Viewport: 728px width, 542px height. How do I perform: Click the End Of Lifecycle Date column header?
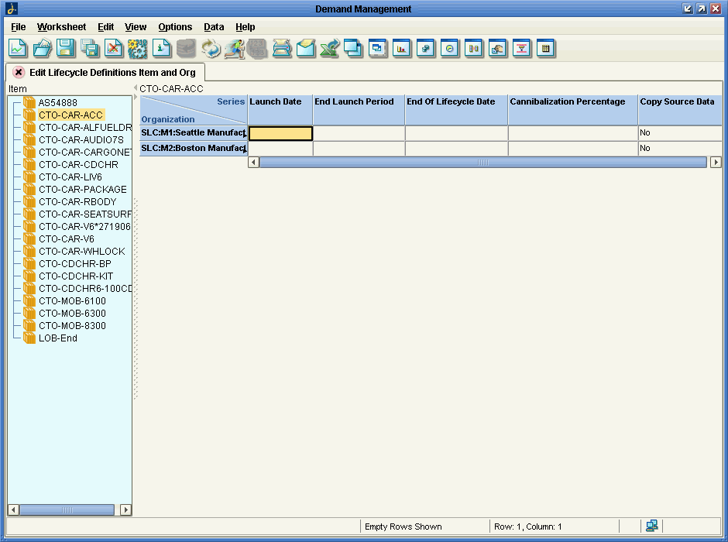[x=456, y=110]
